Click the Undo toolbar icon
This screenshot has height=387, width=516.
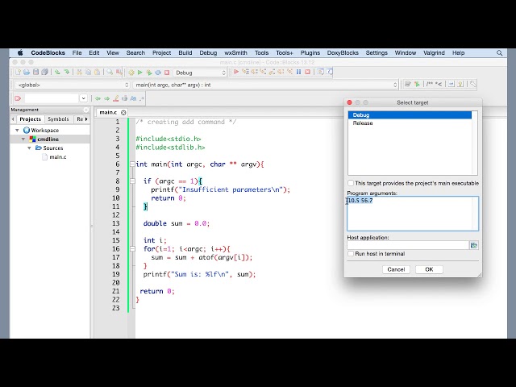pos(57,72)
